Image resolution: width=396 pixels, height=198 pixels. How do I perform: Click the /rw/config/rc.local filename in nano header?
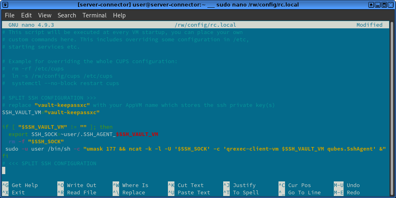click(x=205, y=25)
